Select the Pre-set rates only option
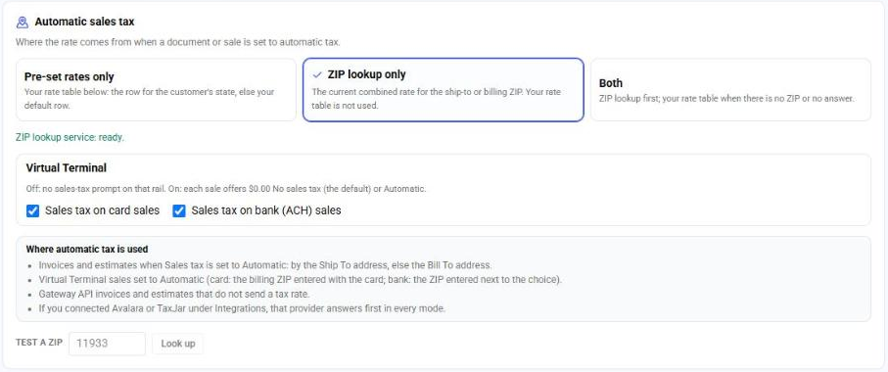The width and height of the screenshot is (888, 372). (x=156, y=89)
